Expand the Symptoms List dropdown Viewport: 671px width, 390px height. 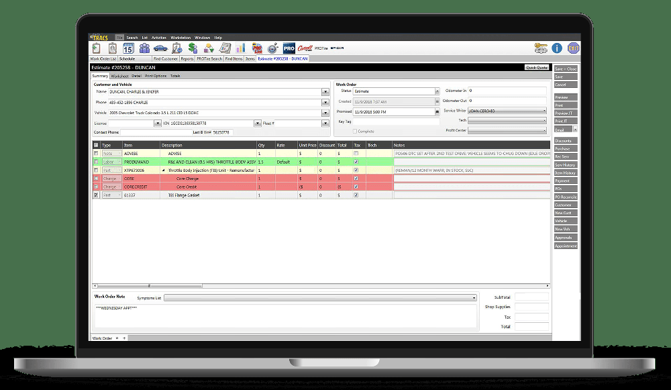click(474, 297)
